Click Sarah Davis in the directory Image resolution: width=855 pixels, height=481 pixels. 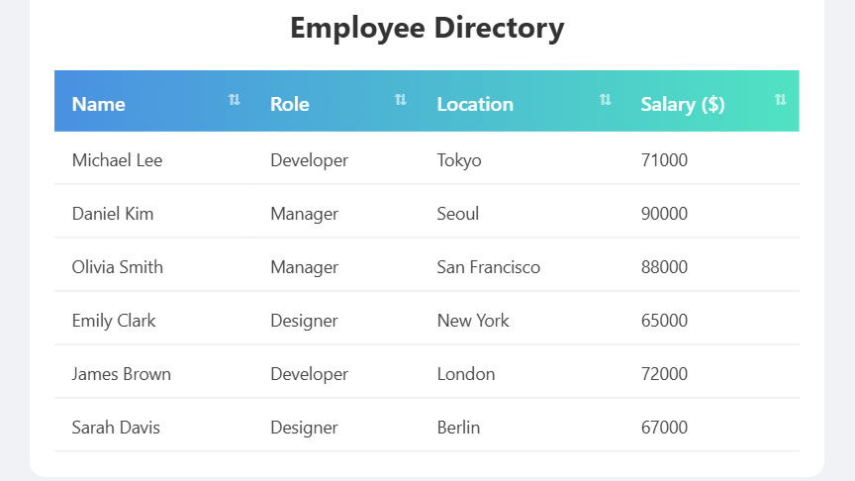(x=116, y=428)
